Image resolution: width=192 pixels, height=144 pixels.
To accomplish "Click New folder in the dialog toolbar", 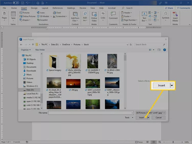I will tap(40, 50).
